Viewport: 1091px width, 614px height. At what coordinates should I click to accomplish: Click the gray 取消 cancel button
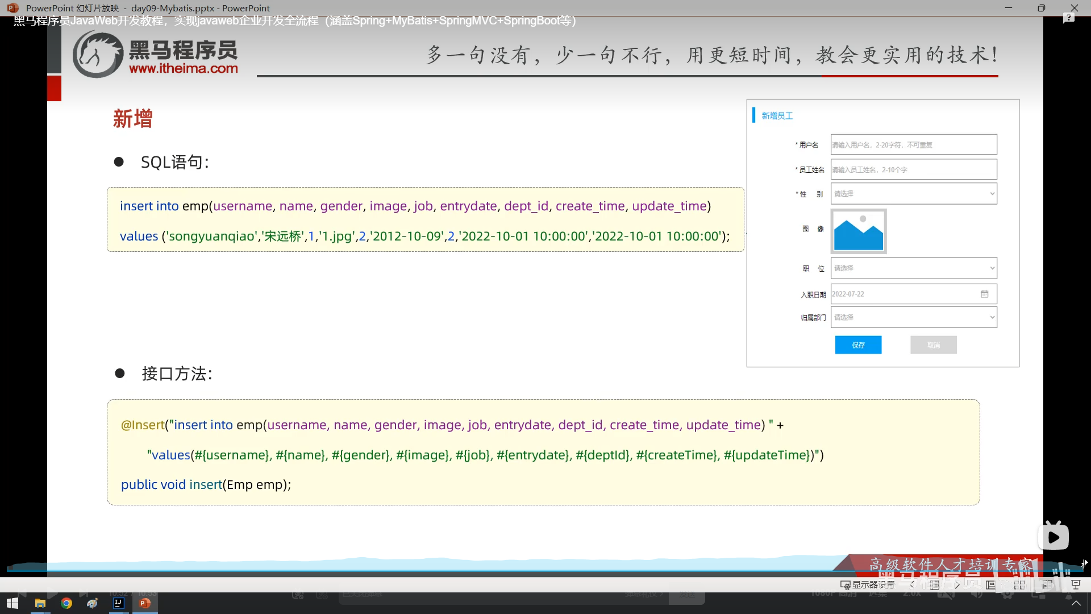pos(934,345)
